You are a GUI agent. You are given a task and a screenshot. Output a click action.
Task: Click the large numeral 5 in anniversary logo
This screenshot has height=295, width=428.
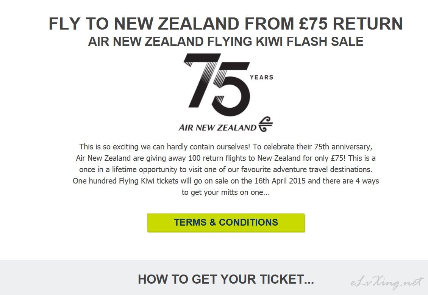coord(231,88)
